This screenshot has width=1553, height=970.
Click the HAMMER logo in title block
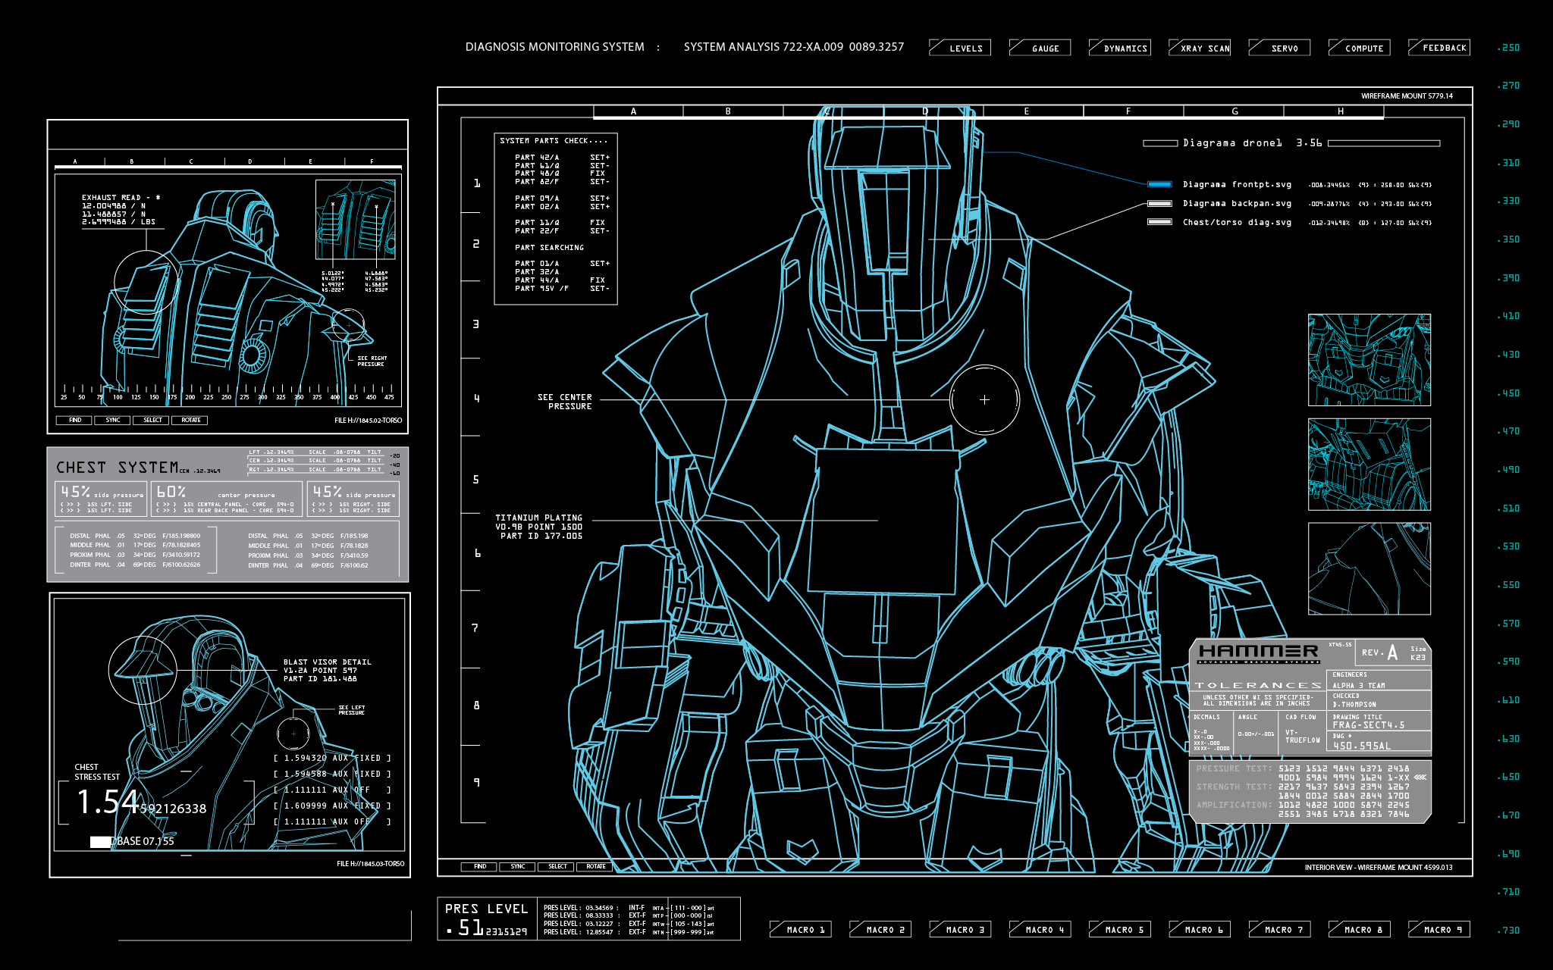coord(1259,652)
